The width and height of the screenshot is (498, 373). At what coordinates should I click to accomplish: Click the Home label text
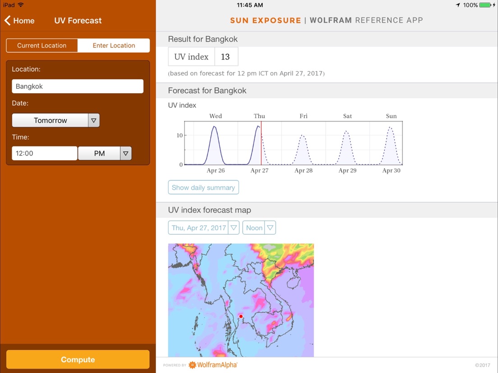(24, 21)
